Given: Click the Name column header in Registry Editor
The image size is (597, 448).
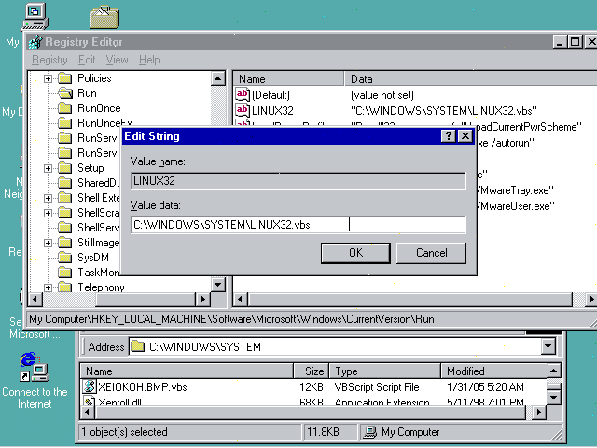Looking at the screenshot, I should [288, 79].
